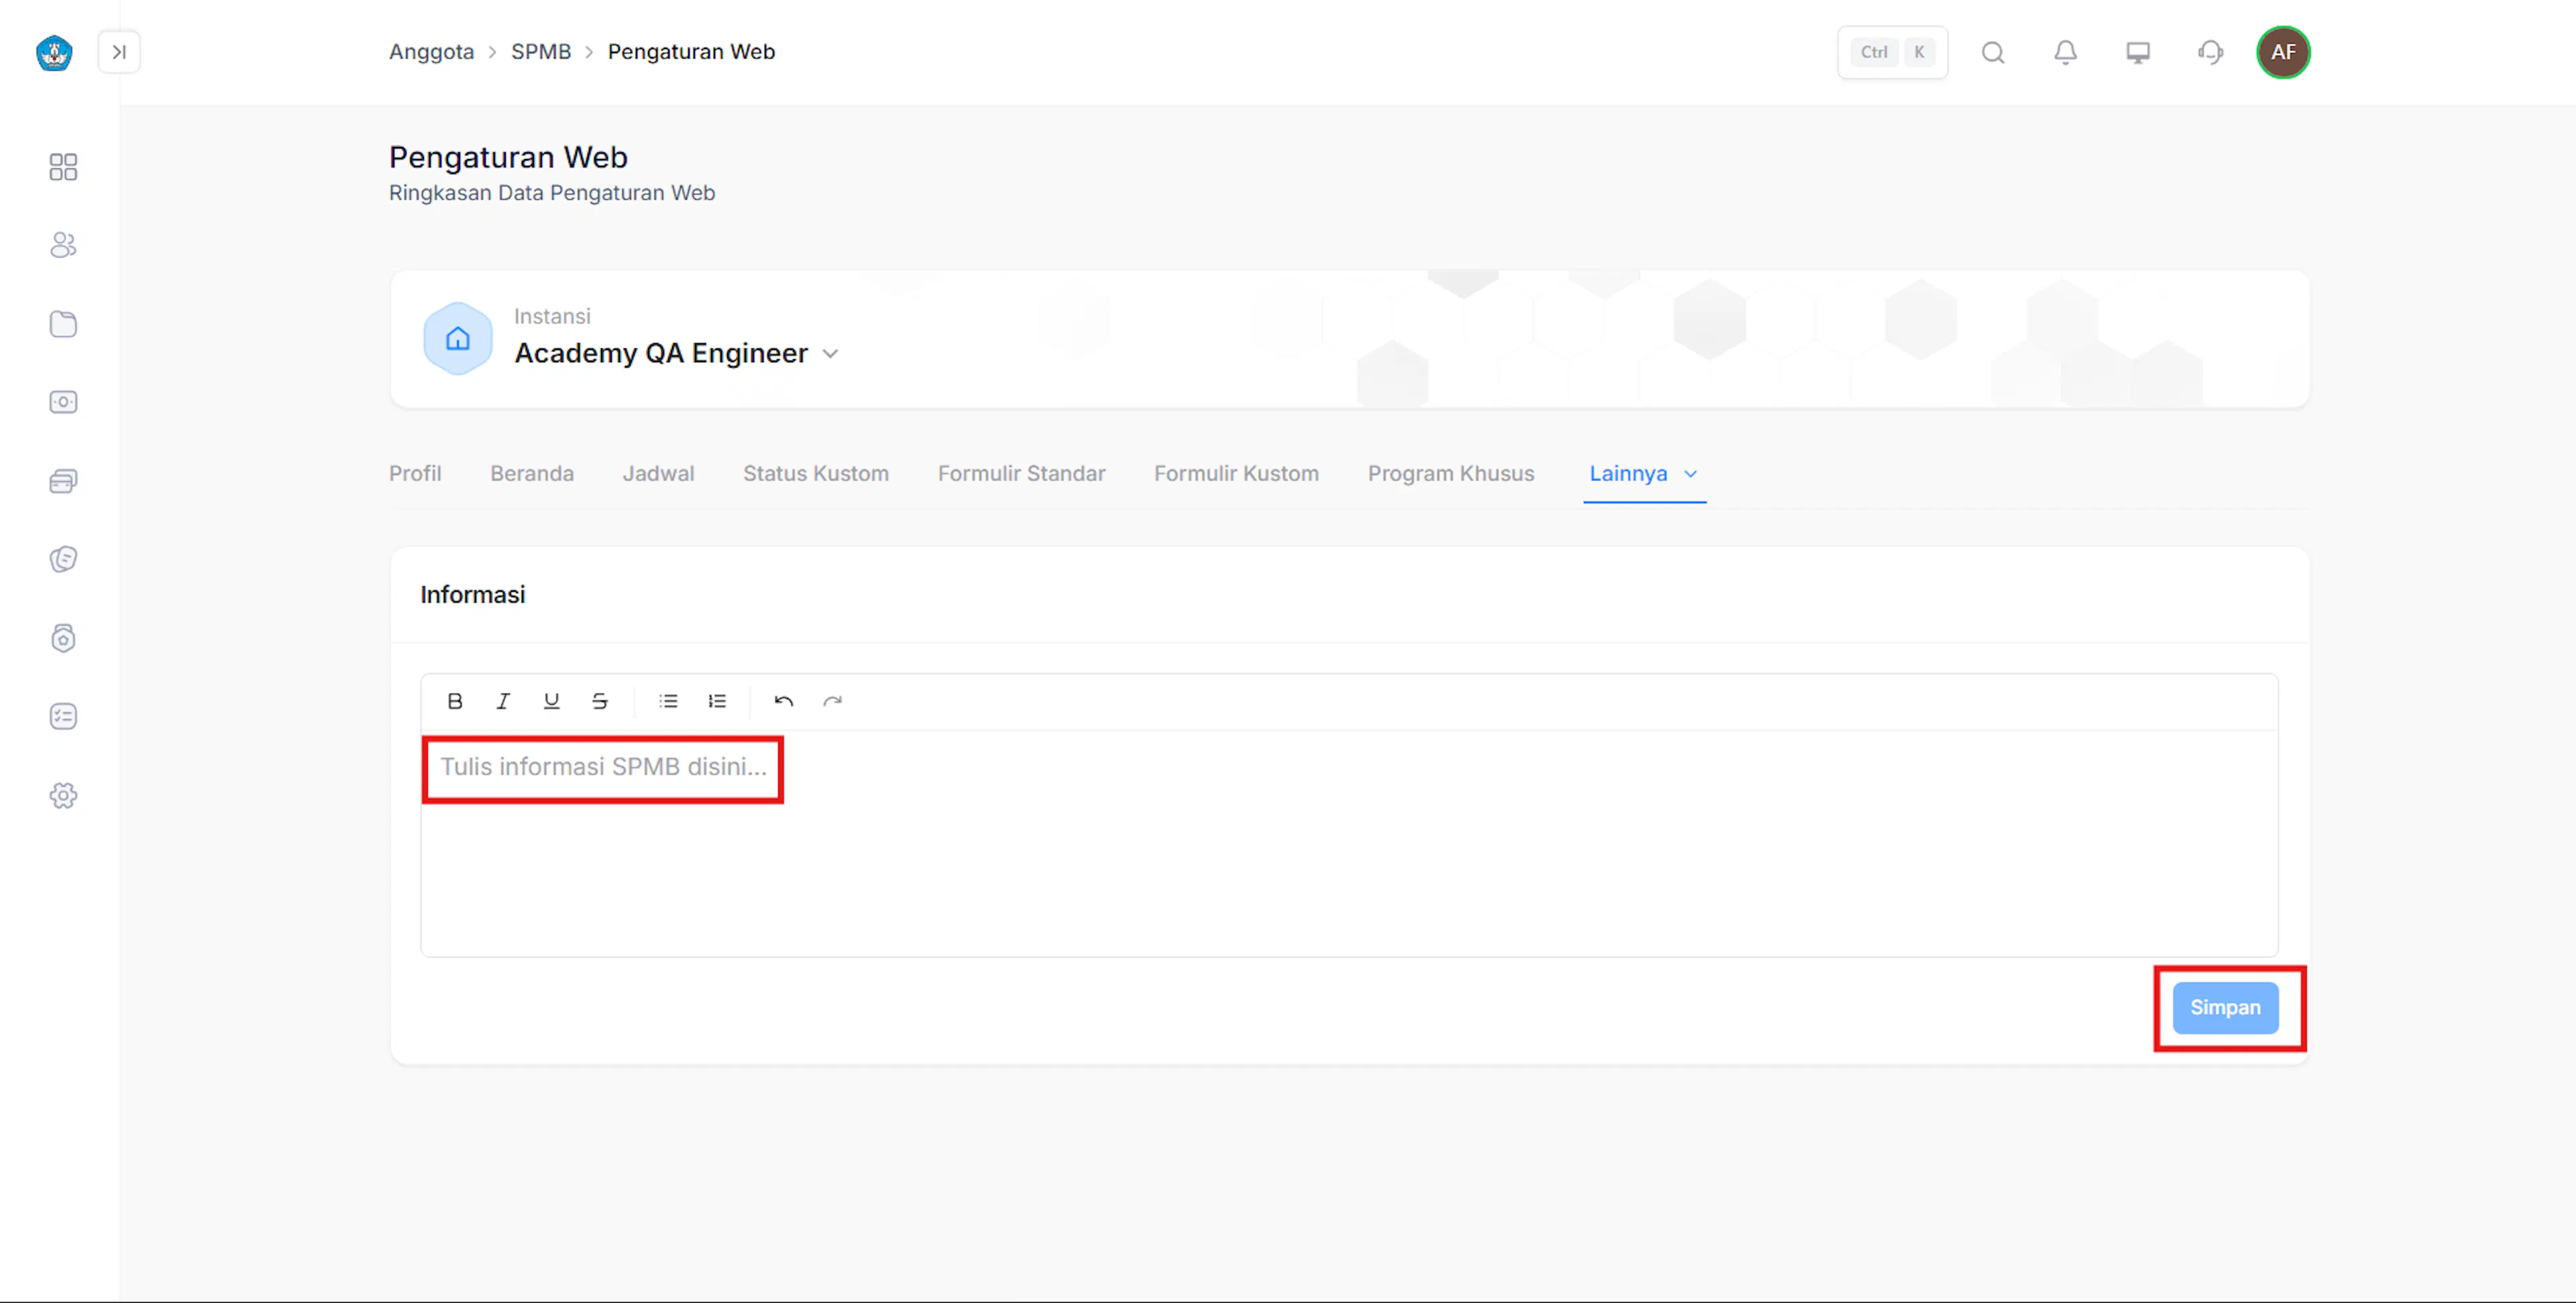Switch to the Formulir Kustom tab

[1236, 473]
